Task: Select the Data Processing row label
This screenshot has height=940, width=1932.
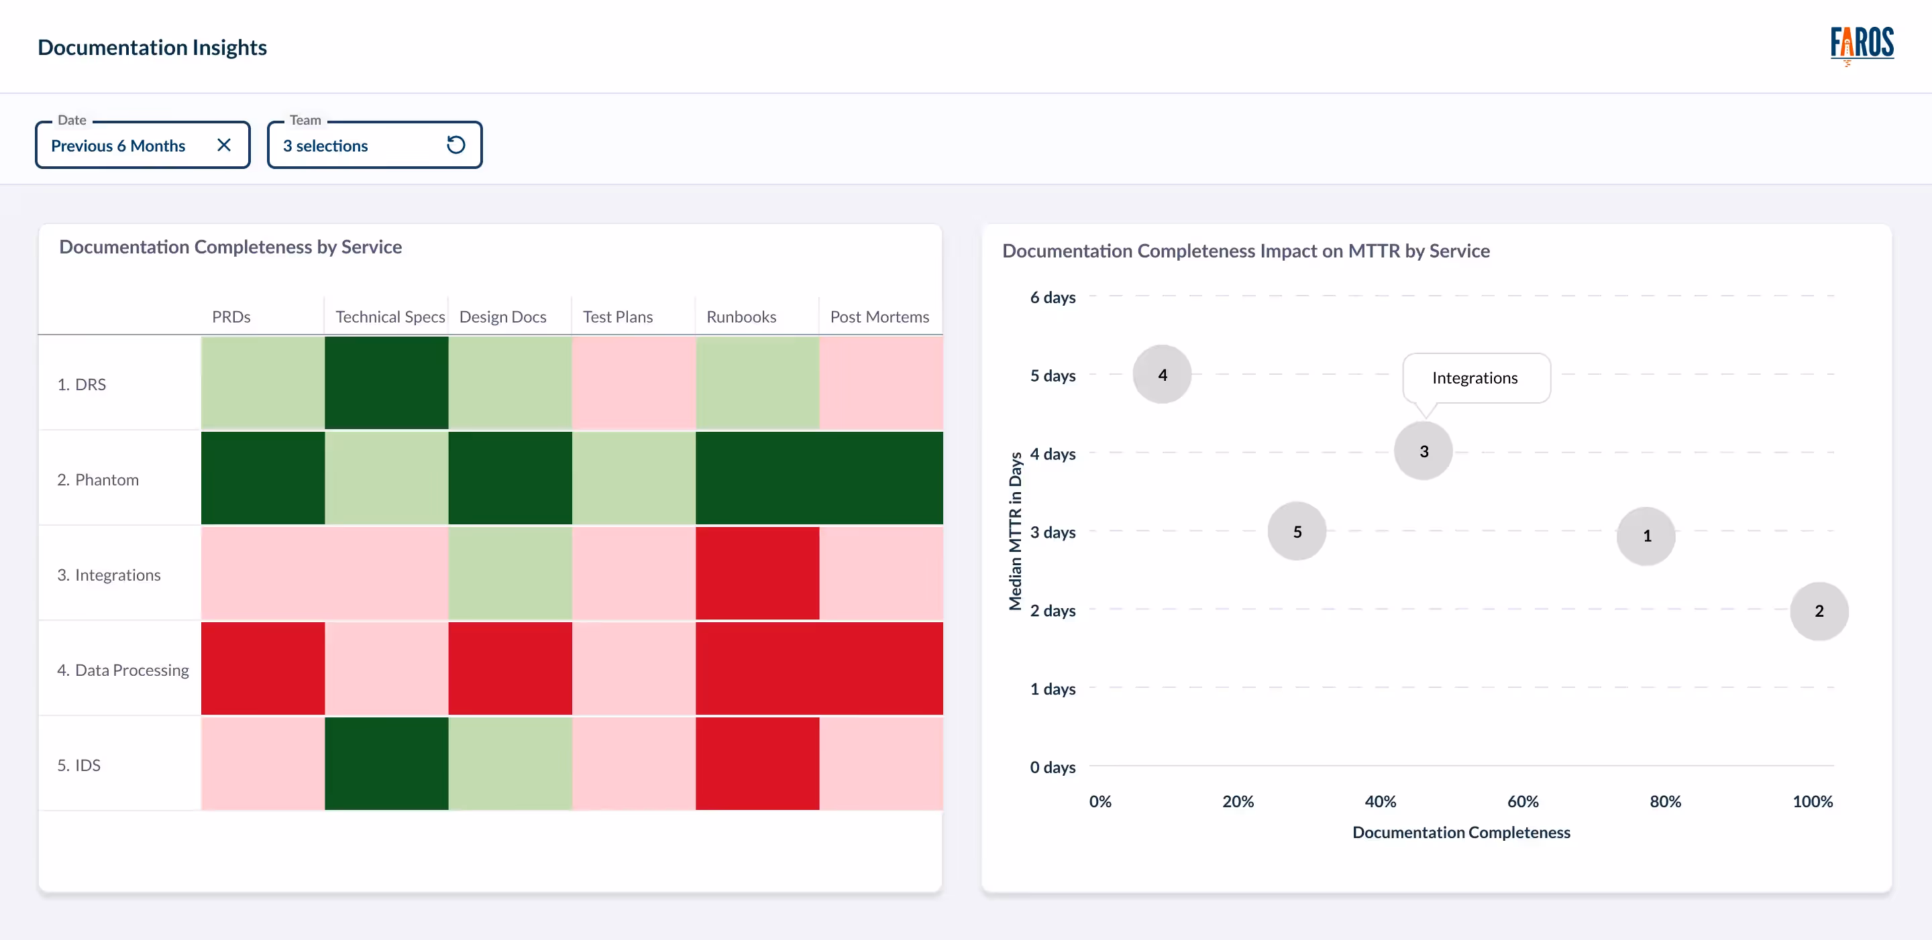Action: click(x=123, y=670)
